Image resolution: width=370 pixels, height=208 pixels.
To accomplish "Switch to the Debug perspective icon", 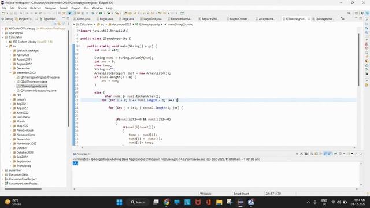I will 367,13.
